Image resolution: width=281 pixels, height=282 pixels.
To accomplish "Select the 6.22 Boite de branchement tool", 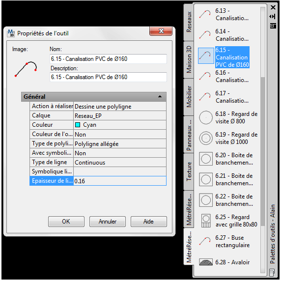I will pos(228,200).
